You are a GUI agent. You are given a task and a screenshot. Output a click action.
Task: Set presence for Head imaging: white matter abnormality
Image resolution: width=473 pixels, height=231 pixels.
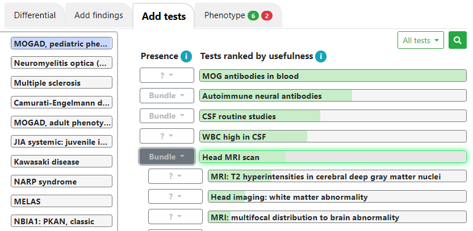(175, 196)
